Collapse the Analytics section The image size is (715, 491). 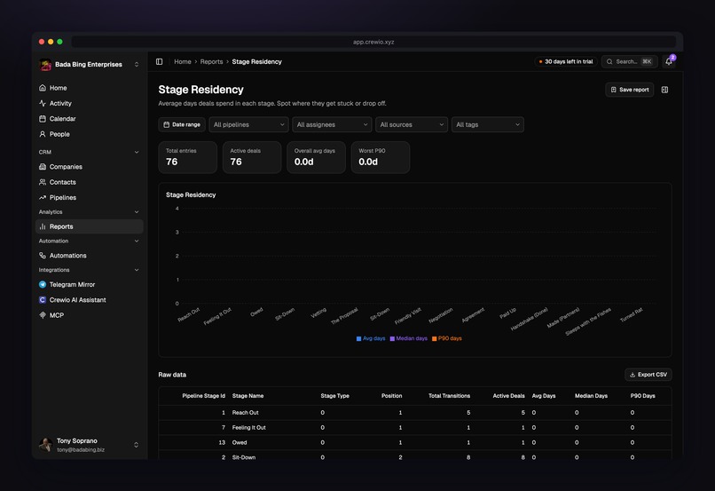pyautogui.click(x=137, y=211)
